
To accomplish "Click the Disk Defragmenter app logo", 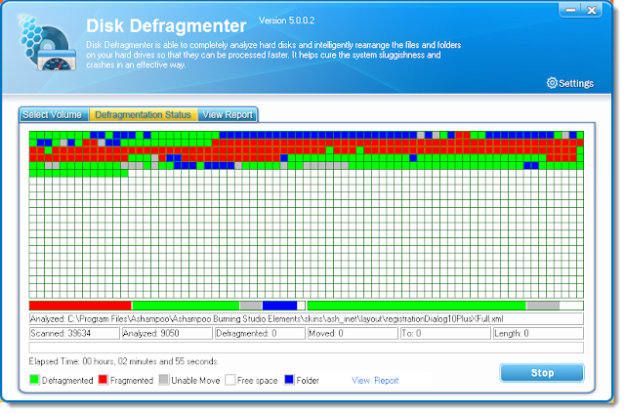I will (x=47, y=43).
